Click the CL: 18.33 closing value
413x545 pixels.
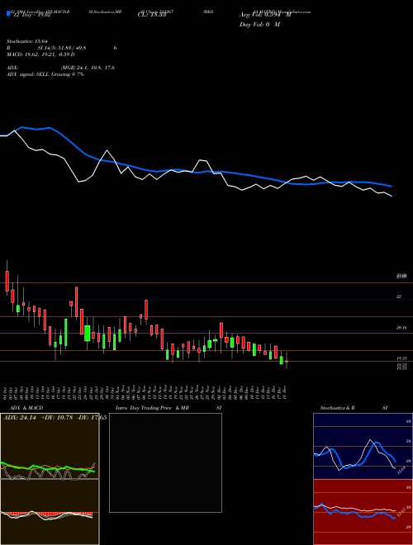(152, 16)
